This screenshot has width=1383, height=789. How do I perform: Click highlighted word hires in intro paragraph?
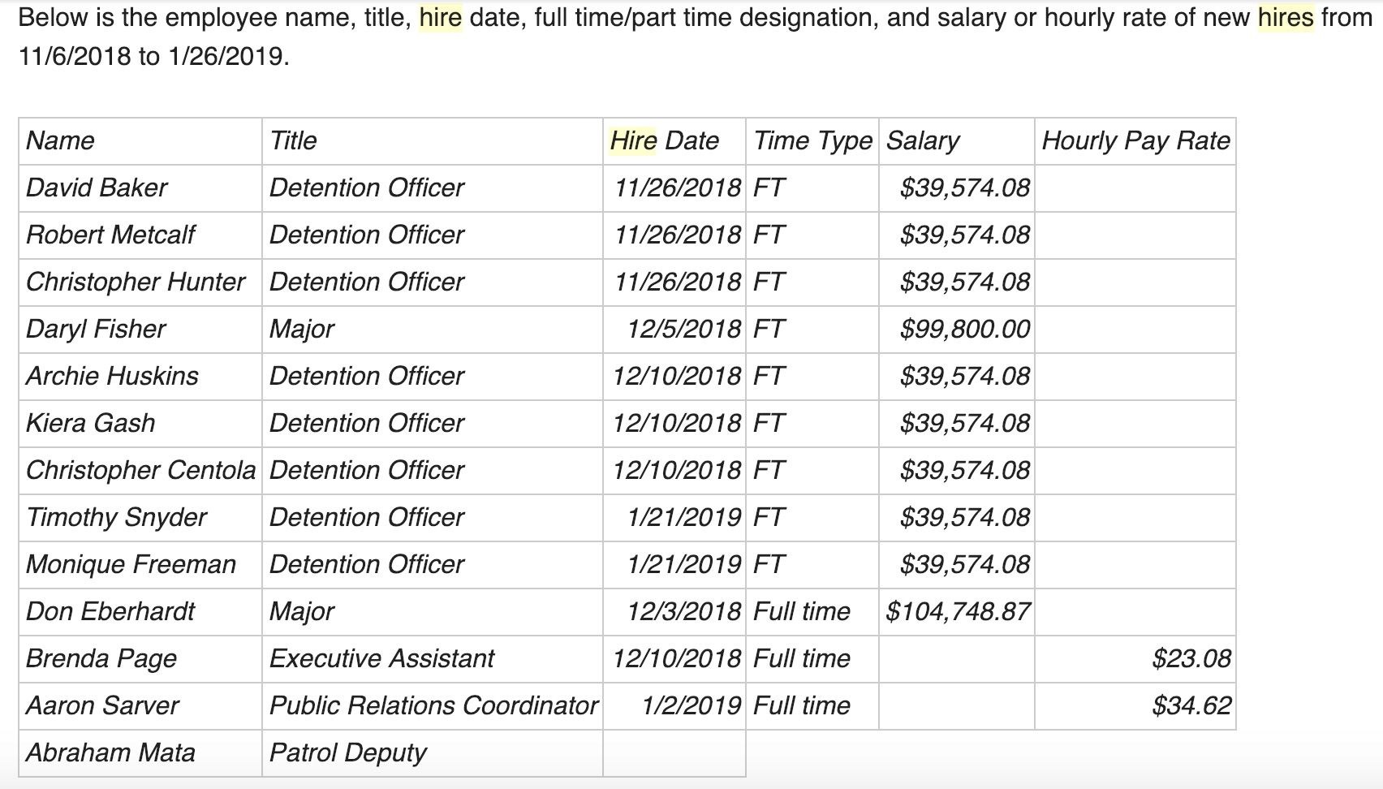(1286, 18)
